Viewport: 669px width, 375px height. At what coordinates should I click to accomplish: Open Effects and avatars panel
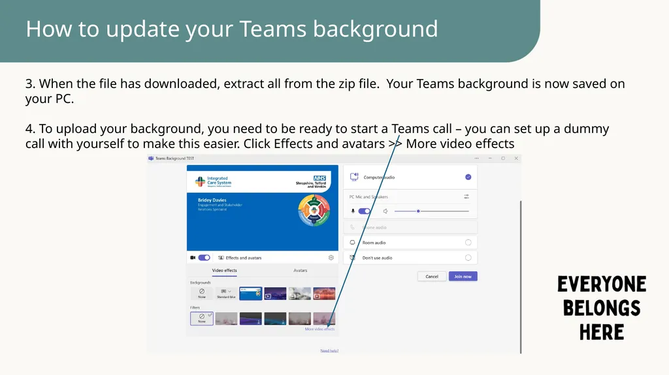[x=240, y=258]
